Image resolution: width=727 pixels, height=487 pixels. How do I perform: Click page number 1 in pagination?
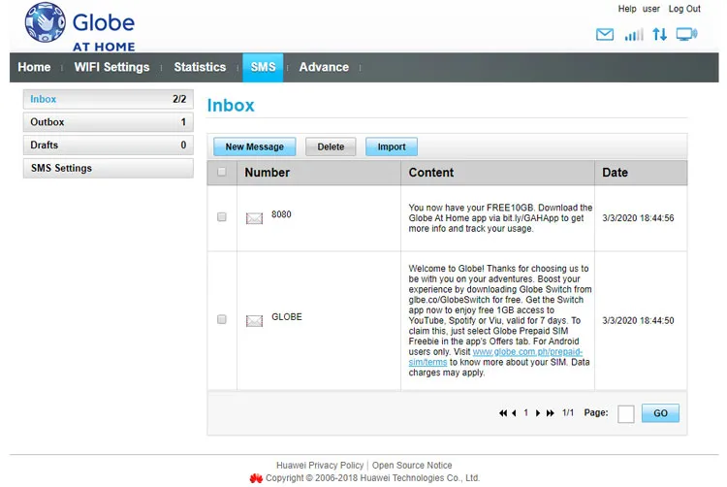[x=525, y=413]
